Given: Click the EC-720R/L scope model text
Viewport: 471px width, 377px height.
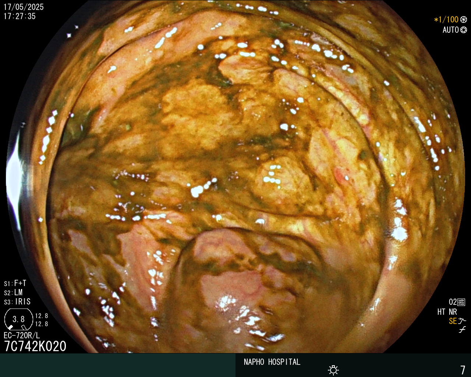Looking at the screenshot, I should [22, 335].
